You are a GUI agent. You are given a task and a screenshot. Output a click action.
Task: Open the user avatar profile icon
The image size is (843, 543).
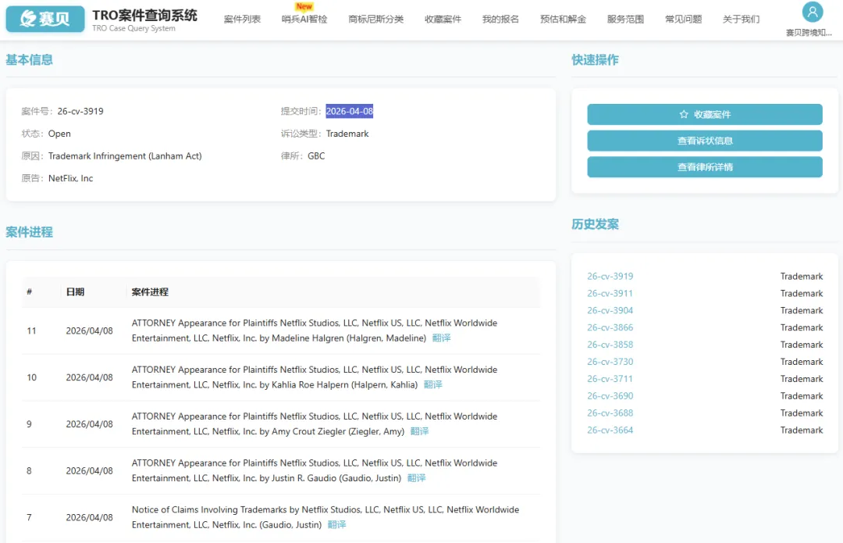click(813, 13)
